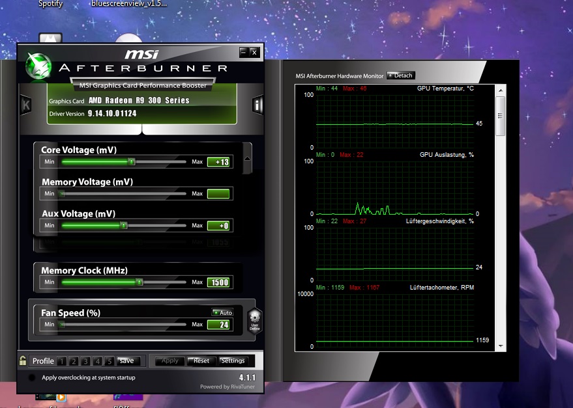Toggle Fan Speed Auto mode

click(x=222, y=312)
